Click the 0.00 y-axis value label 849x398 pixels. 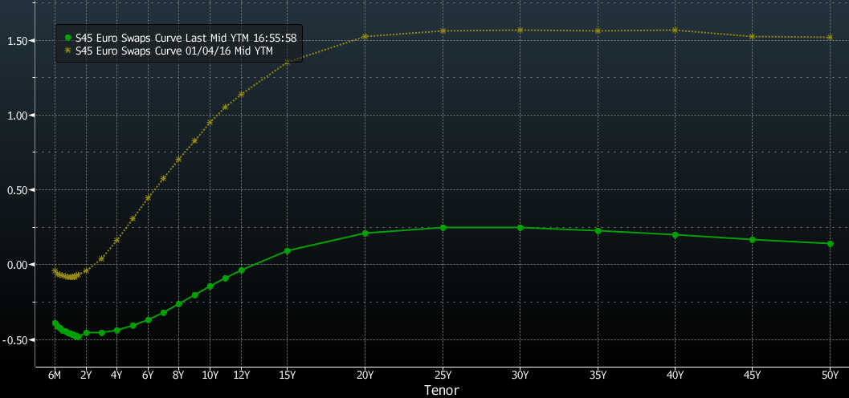[19, 265]
